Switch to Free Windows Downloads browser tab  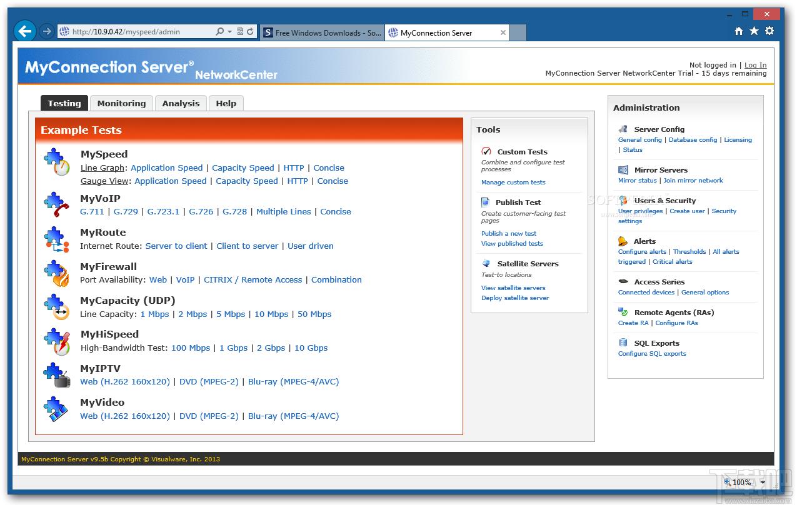pos(322,33)
